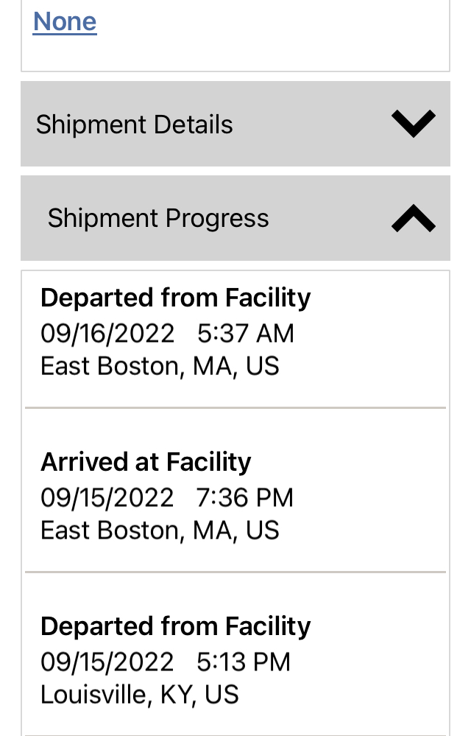Viewport: 471px width, 736px height.
Task: Click East Boston location under Arrived at Facility
Action: point(160,530)
